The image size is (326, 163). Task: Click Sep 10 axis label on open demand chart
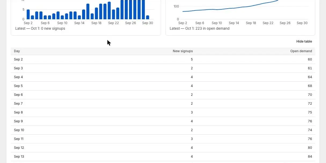coord(217,23)
